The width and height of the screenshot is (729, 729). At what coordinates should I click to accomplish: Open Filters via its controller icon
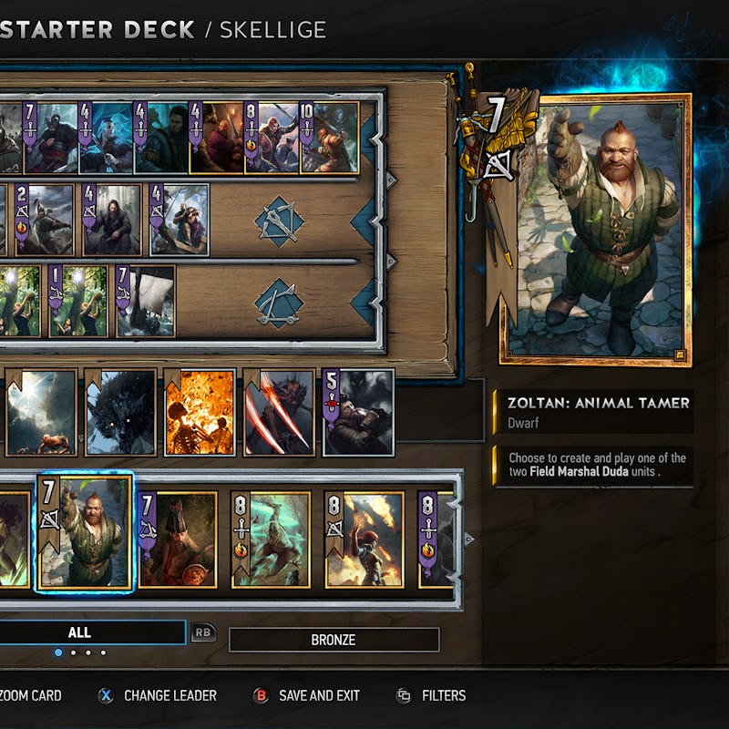click(x=404, y=695)
